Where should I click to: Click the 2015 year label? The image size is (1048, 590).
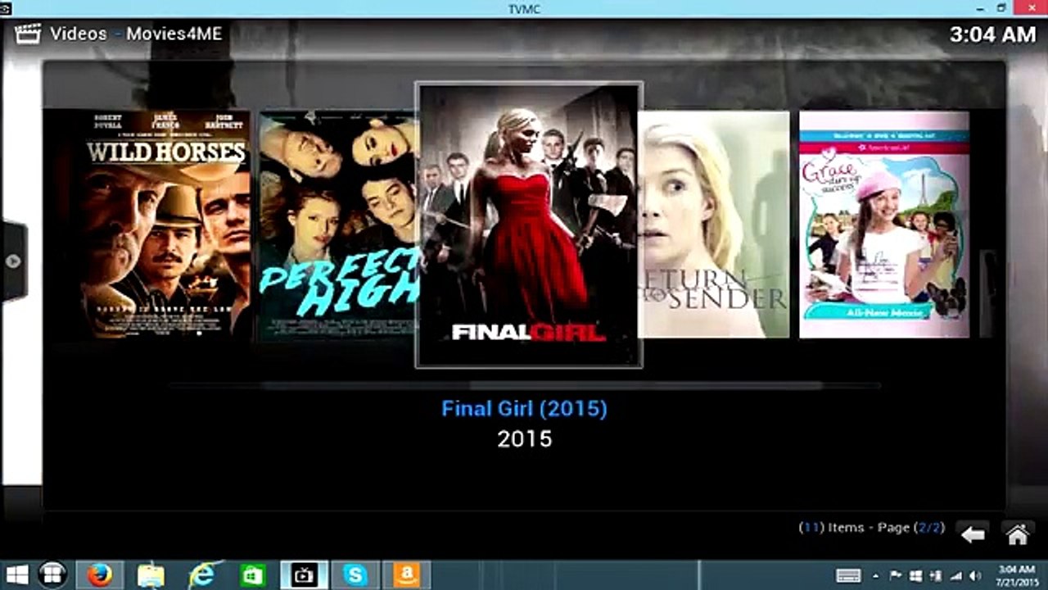pos(525,439)
